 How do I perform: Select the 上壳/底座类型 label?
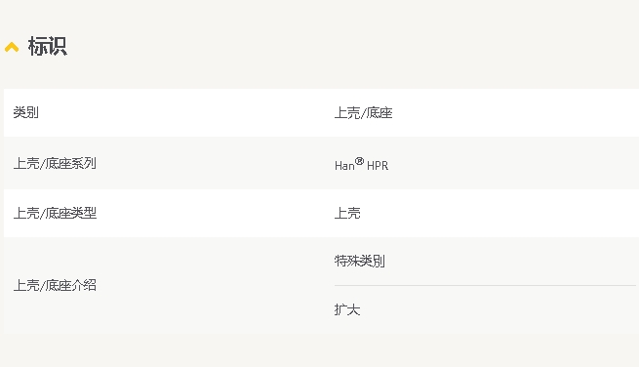[x=55, y=213]
